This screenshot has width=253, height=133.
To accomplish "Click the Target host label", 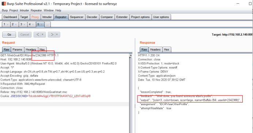I will [232, 34].
